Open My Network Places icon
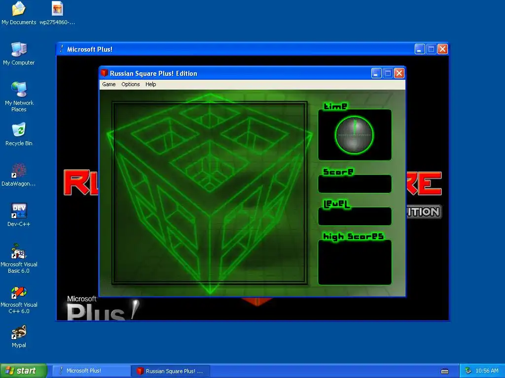The width and height of the screenshot is (505, 378). pos(19,96)
